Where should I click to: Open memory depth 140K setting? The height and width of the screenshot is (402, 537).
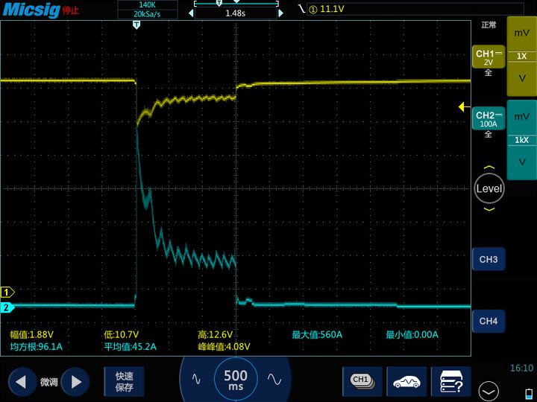147,4
